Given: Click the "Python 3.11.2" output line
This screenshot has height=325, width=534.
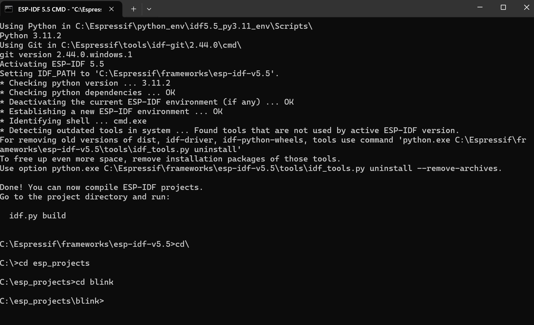Looking at the screenshot, I should point(30,36).
